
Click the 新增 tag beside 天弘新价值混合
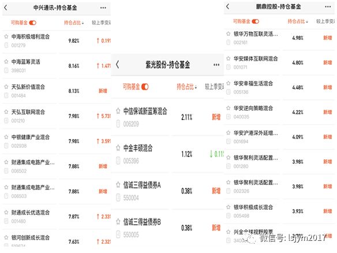103,91
